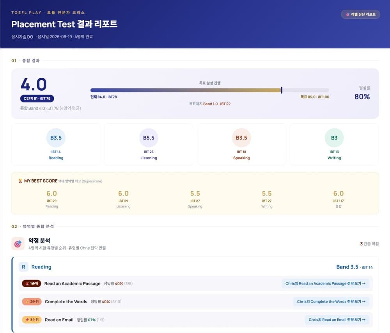Viewport: 390px width, 333px height.
Task: Click the goal progress bar marker
Action: coord(282,90)
